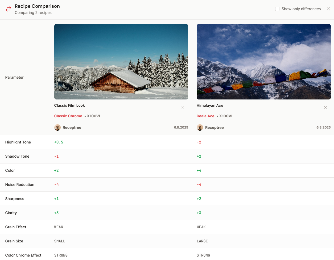334x260 pixels.
Task: Select the Grain Size LARGE value
Action: pos(202,241)
